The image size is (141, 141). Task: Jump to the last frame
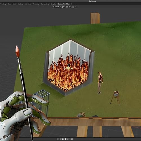[72, 139]
